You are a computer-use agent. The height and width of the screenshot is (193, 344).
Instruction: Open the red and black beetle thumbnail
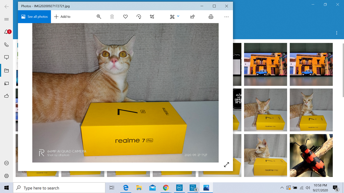(x=311, y=156)
